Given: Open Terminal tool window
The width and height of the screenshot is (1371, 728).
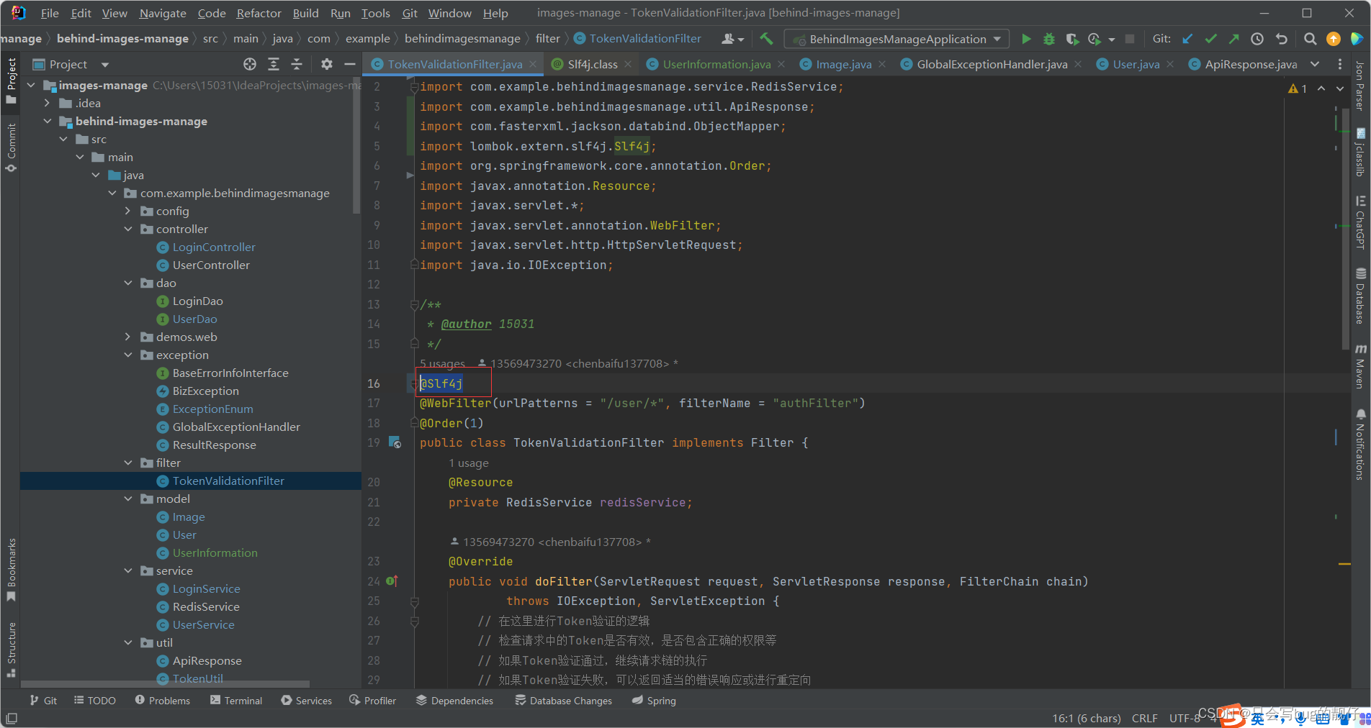Looking at the screenshot, I should click(x=236, y=700).
